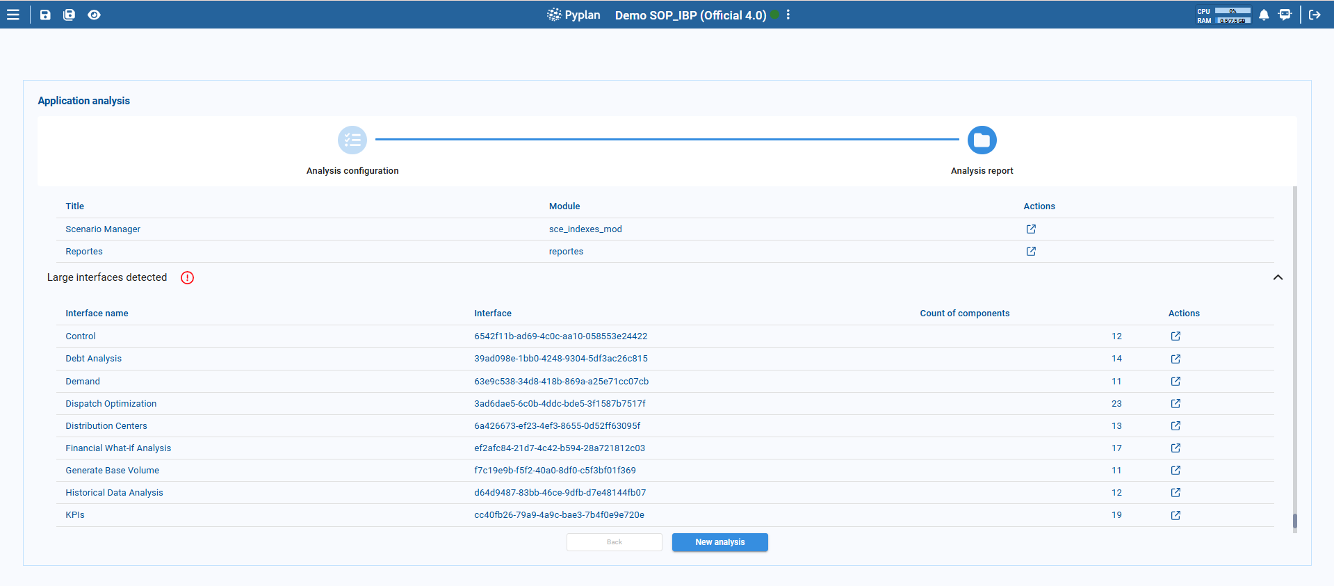1334x586 pixels.
Task: Click interface ID starting ef2afc84
Action: click(560, 448)
